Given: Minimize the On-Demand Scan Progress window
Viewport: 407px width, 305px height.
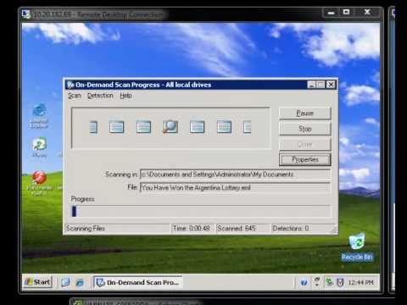Looking at the screenshot, I should 312,85.
